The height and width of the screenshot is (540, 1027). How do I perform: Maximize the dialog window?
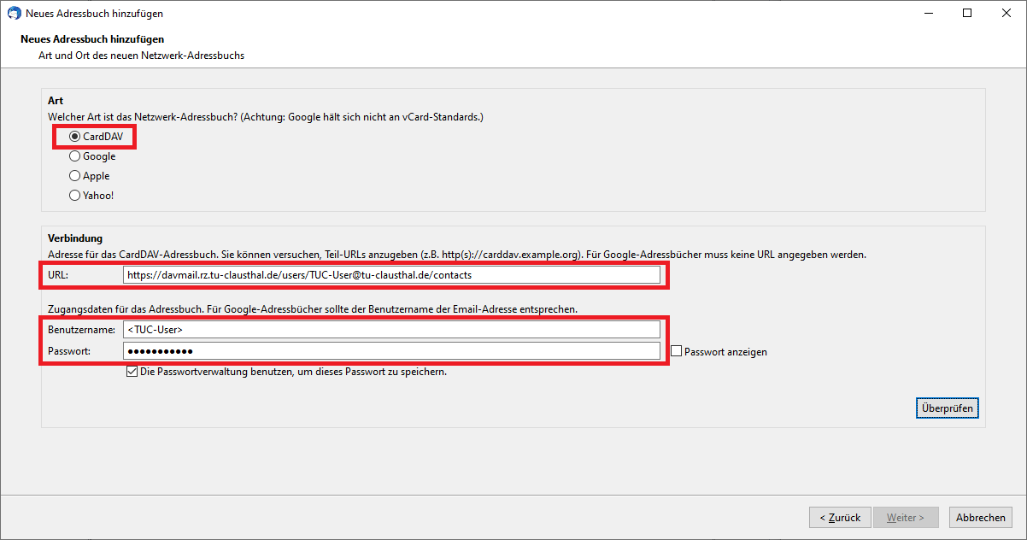tap(967, 14)
